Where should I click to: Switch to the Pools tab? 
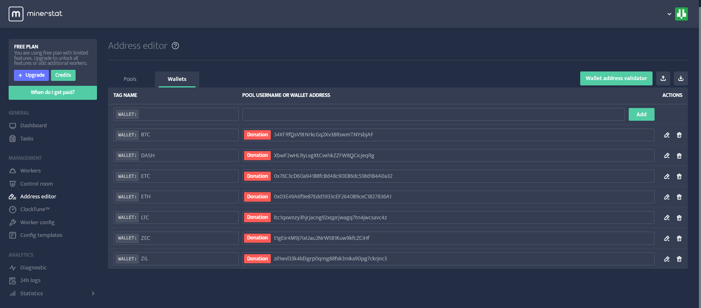click(x=130, y=79)
